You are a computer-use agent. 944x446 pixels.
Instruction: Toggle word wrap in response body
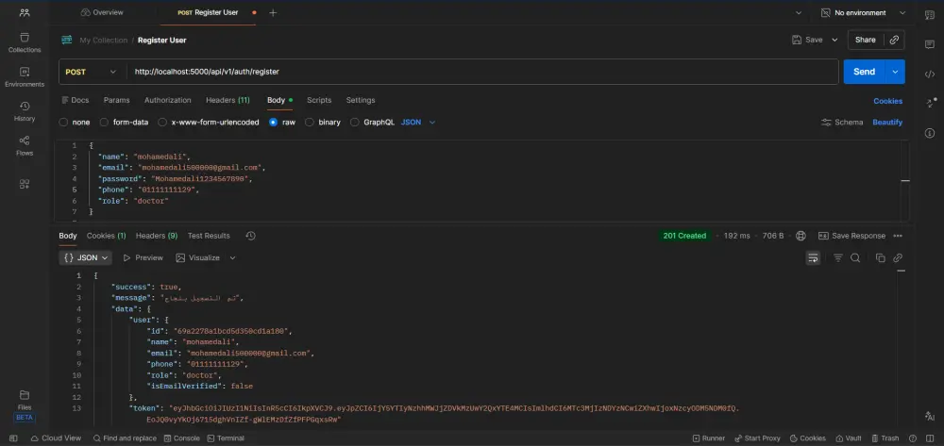[x=813, y=257]
